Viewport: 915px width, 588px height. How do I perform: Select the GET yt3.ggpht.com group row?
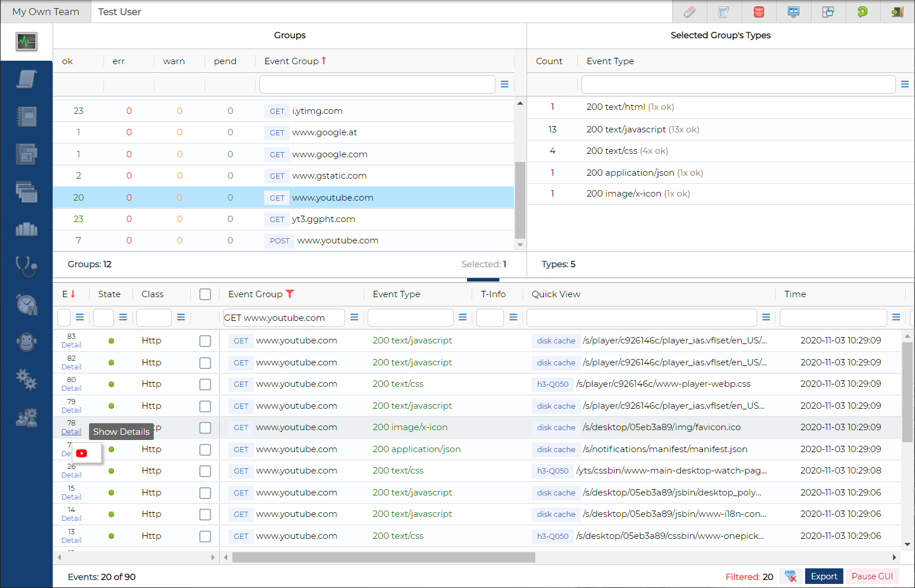pos(283,219)
